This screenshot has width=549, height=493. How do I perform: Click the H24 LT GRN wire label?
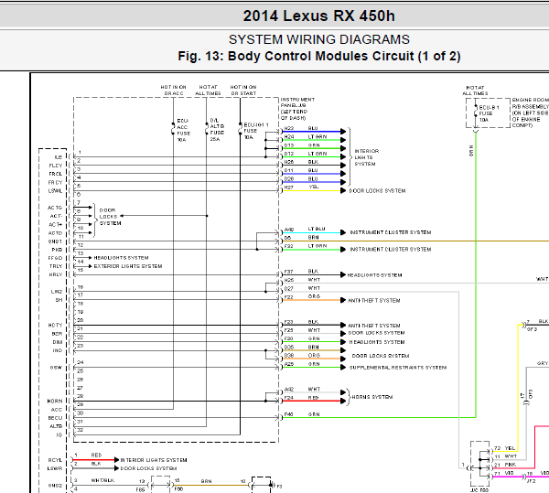click(x=306, y=136)
